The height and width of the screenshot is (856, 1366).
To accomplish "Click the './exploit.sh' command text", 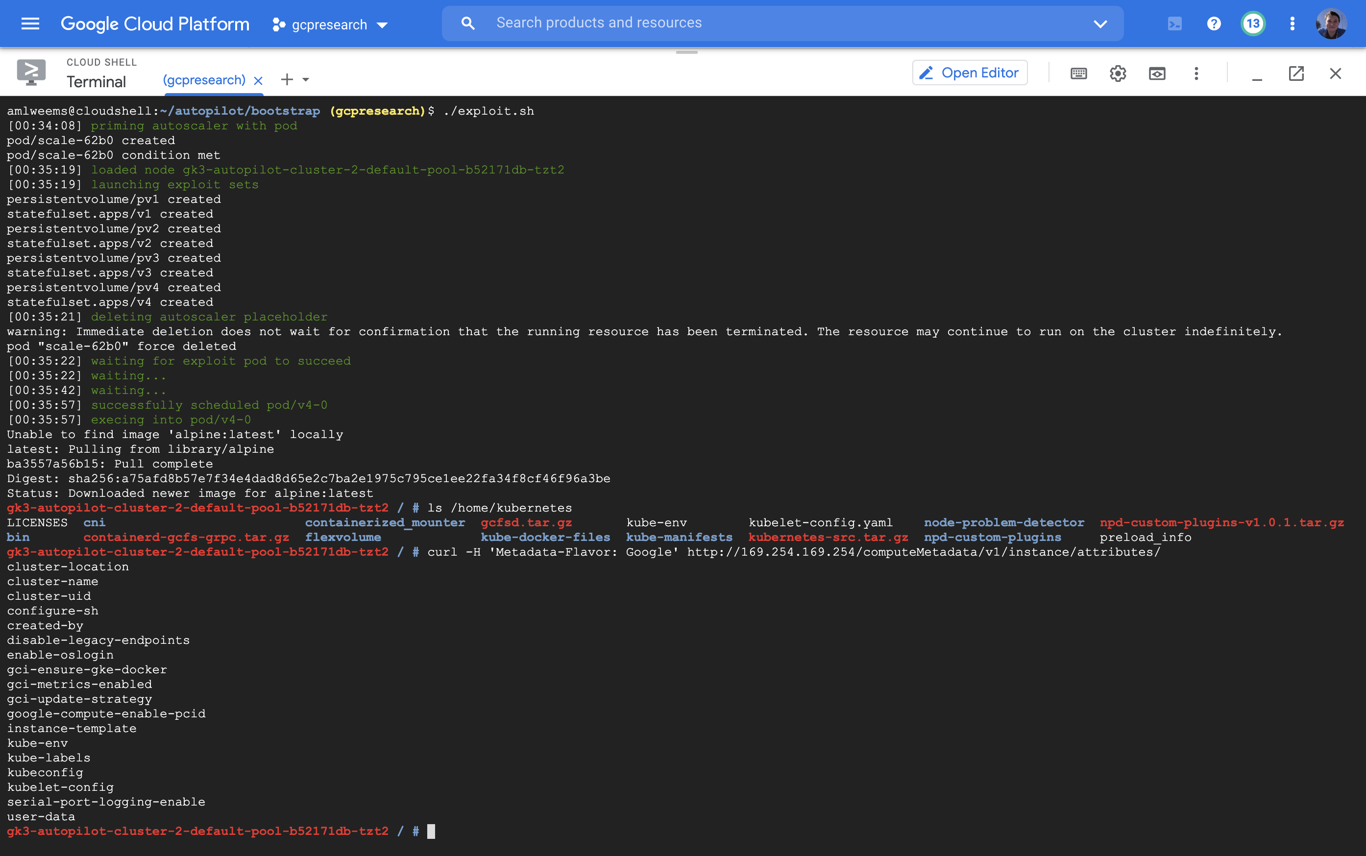I will [x=488, y=112].
